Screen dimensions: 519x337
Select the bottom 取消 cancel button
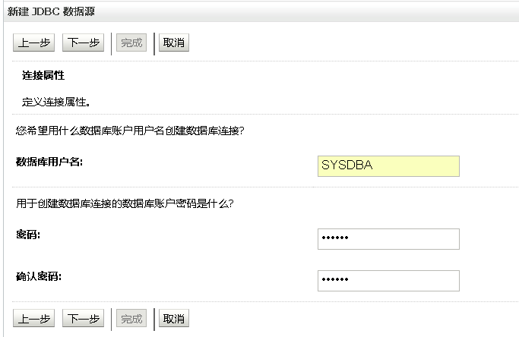pyautogui.click(x=174, y=319)
